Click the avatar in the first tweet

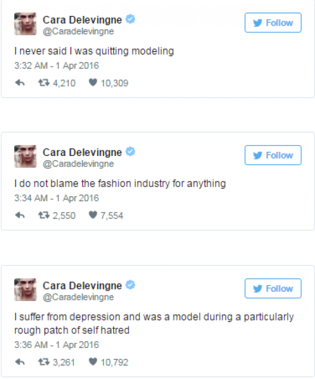[x=25, y=24]
